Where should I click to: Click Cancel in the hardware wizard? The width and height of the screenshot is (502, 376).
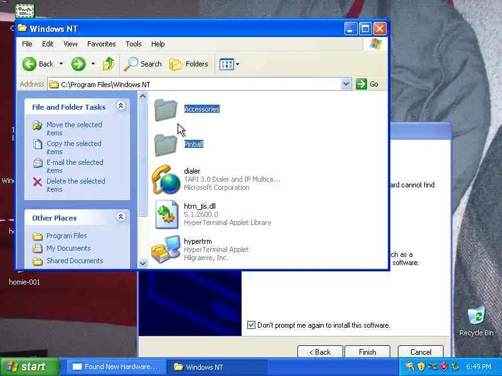420,352
